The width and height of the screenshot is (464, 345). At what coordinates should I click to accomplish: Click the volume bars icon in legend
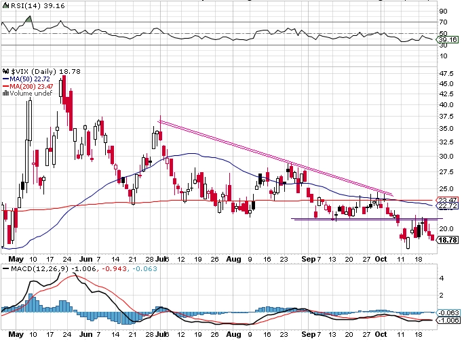click(x=5, y=93)
